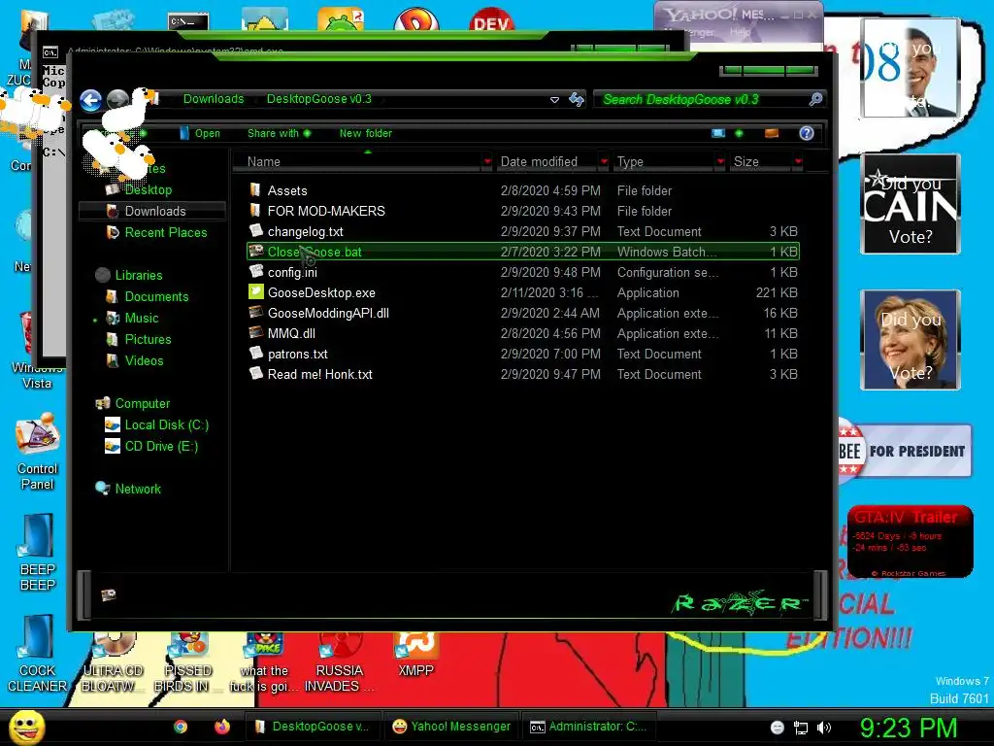Open Videos library in navigation pane
994x746 pixels.
(x=144, y=361)
